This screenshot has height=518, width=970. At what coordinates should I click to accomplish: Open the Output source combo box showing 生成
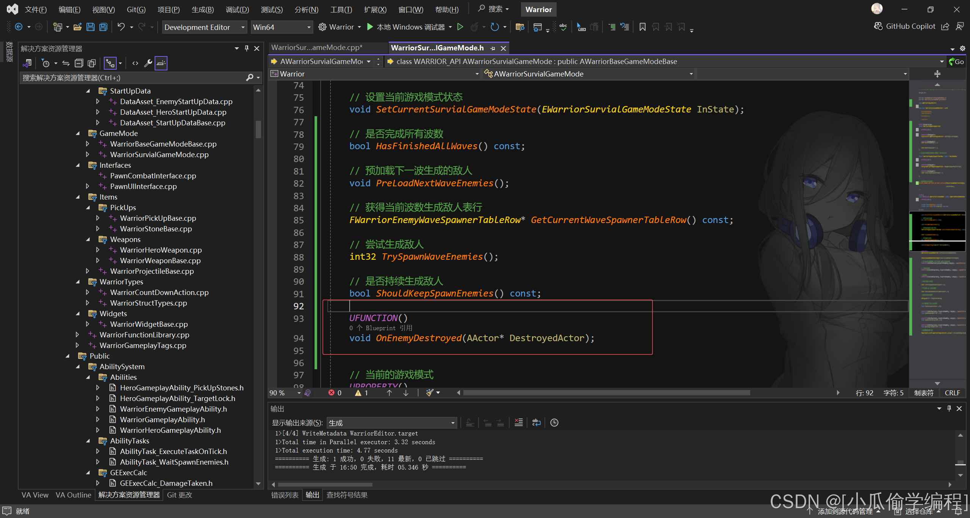tap(391, 423)
